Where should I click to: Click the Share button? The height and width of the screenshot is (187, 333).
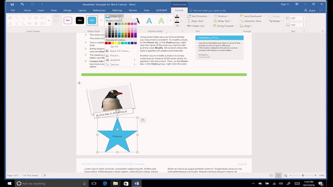310,11
